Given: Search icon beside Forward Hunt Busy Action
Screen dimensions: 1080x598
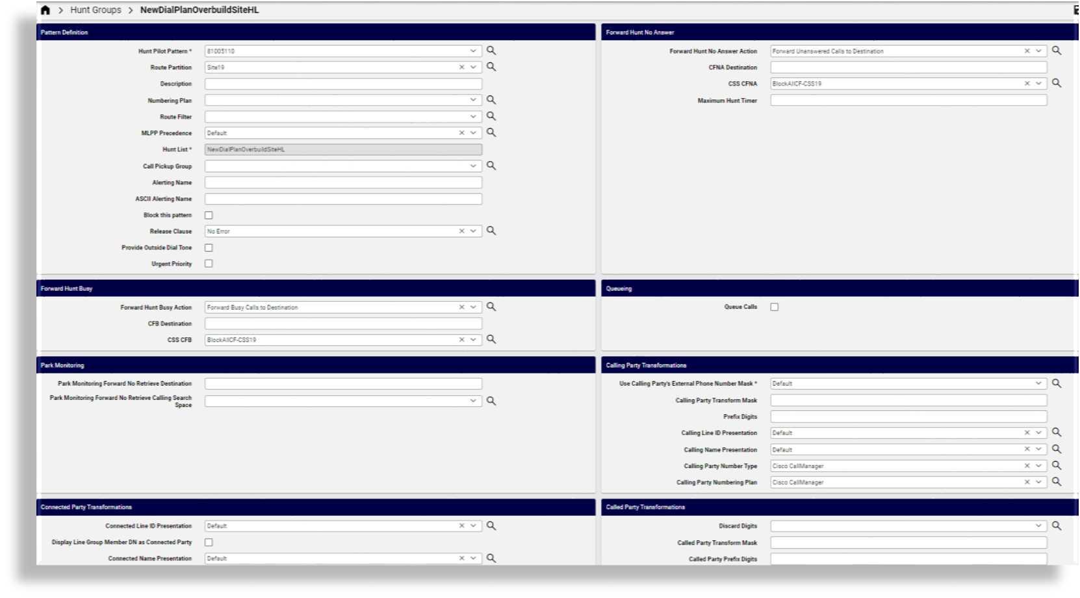Looking at the screenshot, I should click(x=491, y=306).
